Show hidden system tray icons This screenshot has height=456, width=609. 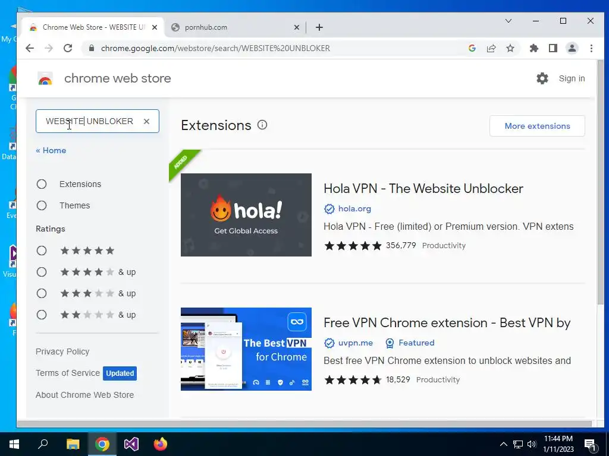503,444
